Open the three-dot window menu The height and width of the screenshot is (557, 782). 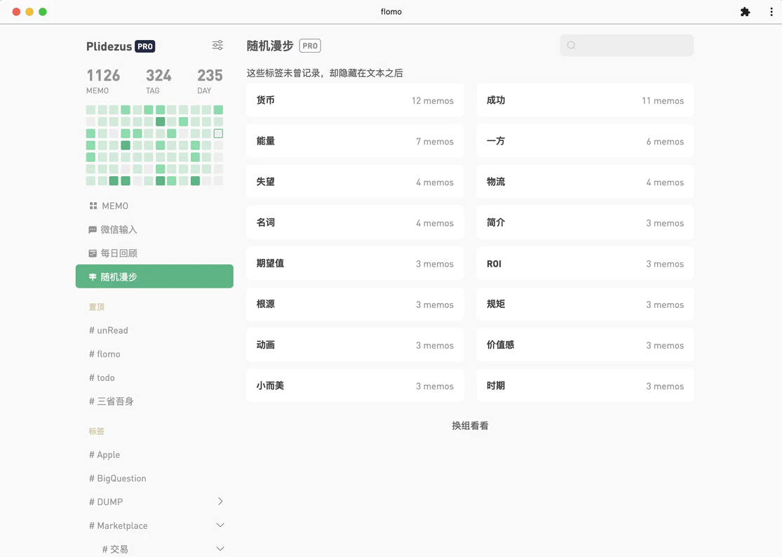[771, 12]
